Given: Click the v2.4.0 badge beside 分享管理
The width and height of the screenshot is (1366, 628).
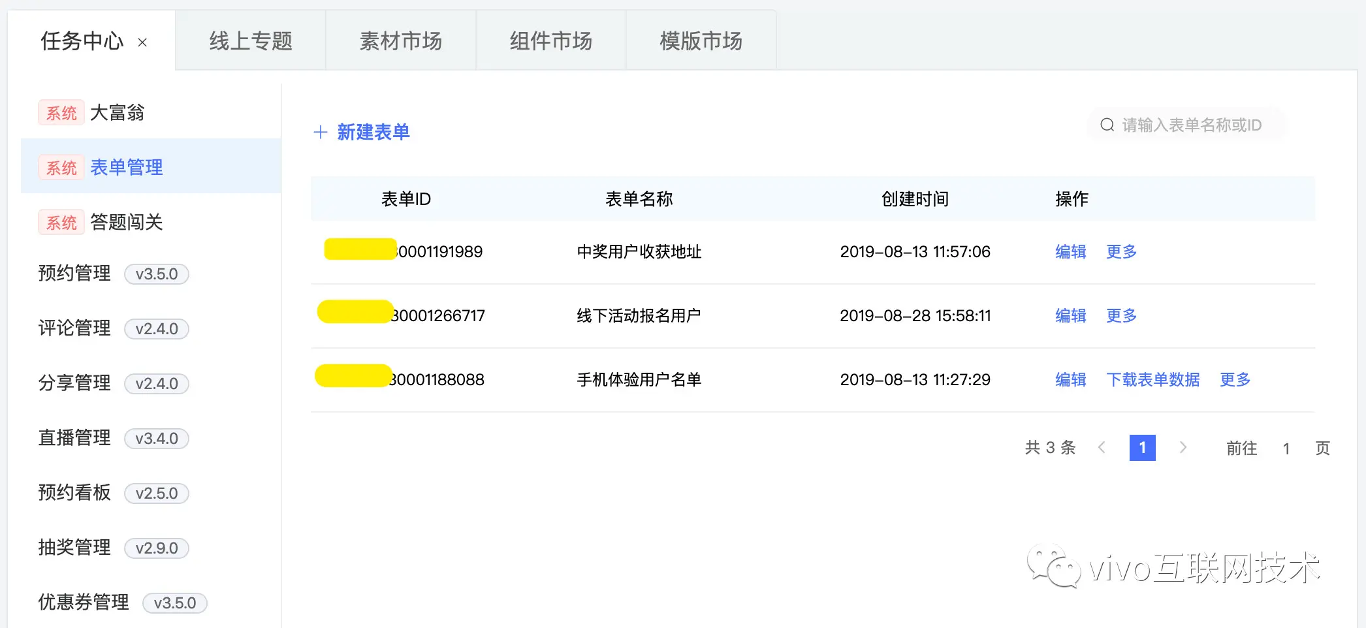Looking at the screenshot, I should (157, 383).
